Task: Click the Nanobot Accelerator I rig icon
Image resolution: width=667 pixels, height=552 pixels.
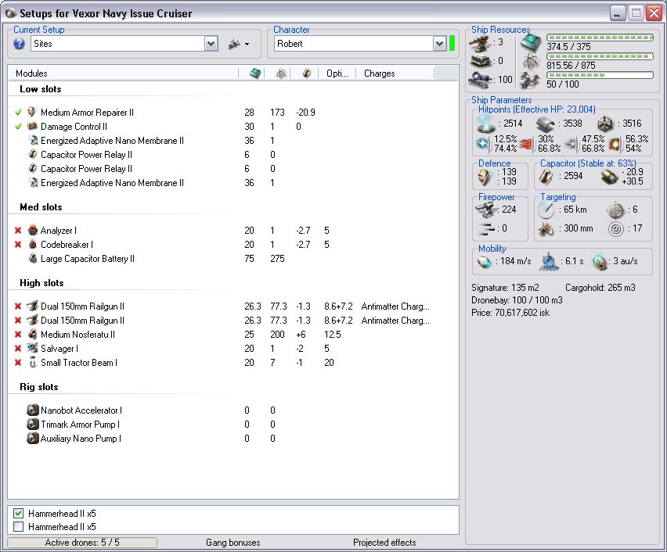Action: [32, 410]
